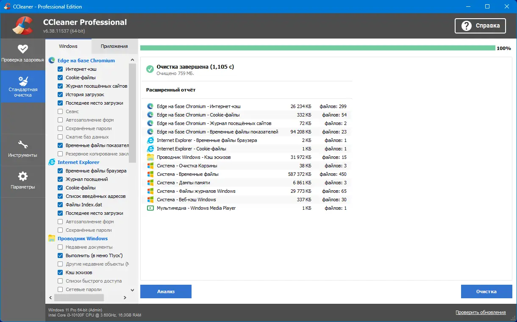Select the Стандартная очистка sidebar icon
Screen dimensions: 517x322
(x=23, y=86)
